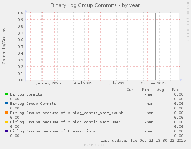The height and width of the screenshot is (149, 191).
Task: Click the -nan value for Binlog commits
Action: click(x=149, y=94)
